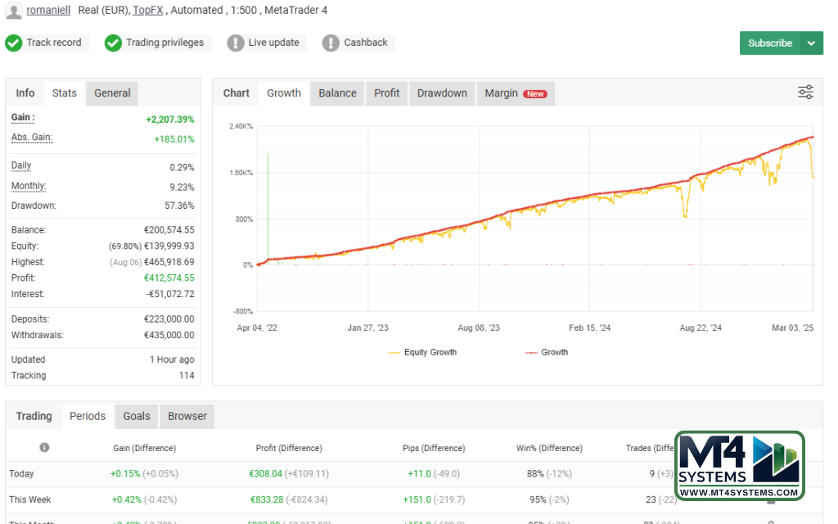
Task: Switch to the Drawdown chart tab
Action: (x=442, y=93)
